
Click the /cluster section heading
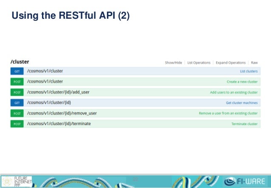(20, 62)
